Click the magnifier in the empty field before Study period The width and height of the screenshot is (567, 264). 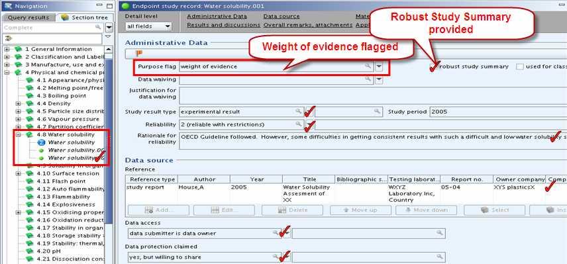[377, 112]
